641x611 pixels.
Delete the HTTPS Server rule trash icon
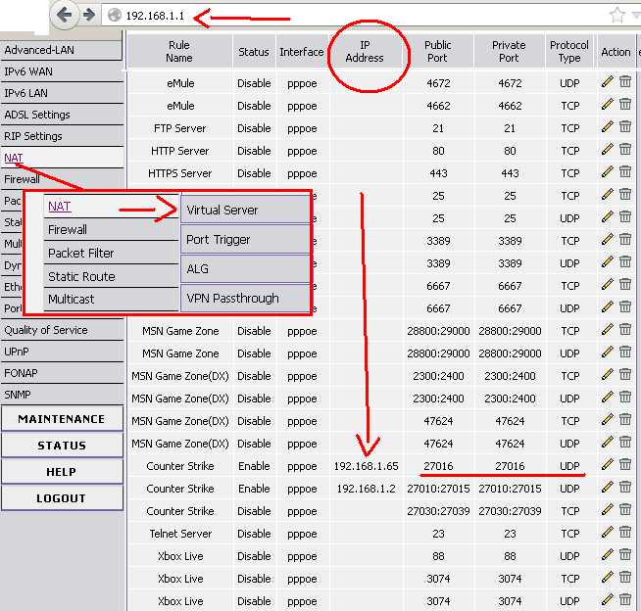(625, 172)
